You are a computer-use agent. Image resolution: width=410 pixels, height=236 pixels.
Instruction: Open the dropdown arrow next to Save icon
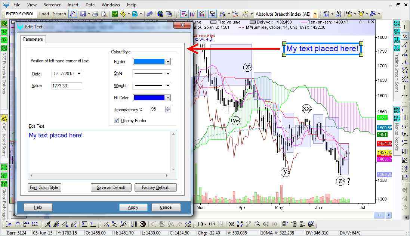(89, 14)
